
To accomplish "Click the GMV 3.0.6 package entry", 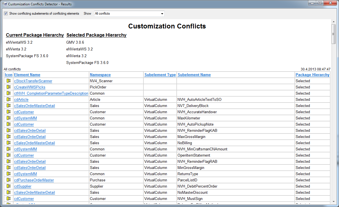I will (x=75, y=42).
